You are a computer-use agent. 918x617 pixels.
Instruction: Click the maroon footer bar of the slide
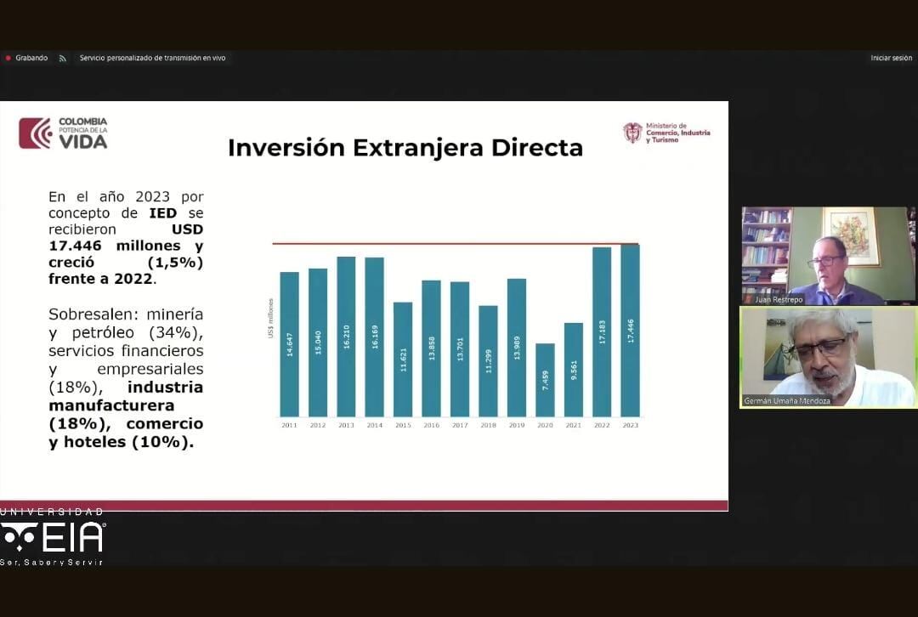(364, 506)
